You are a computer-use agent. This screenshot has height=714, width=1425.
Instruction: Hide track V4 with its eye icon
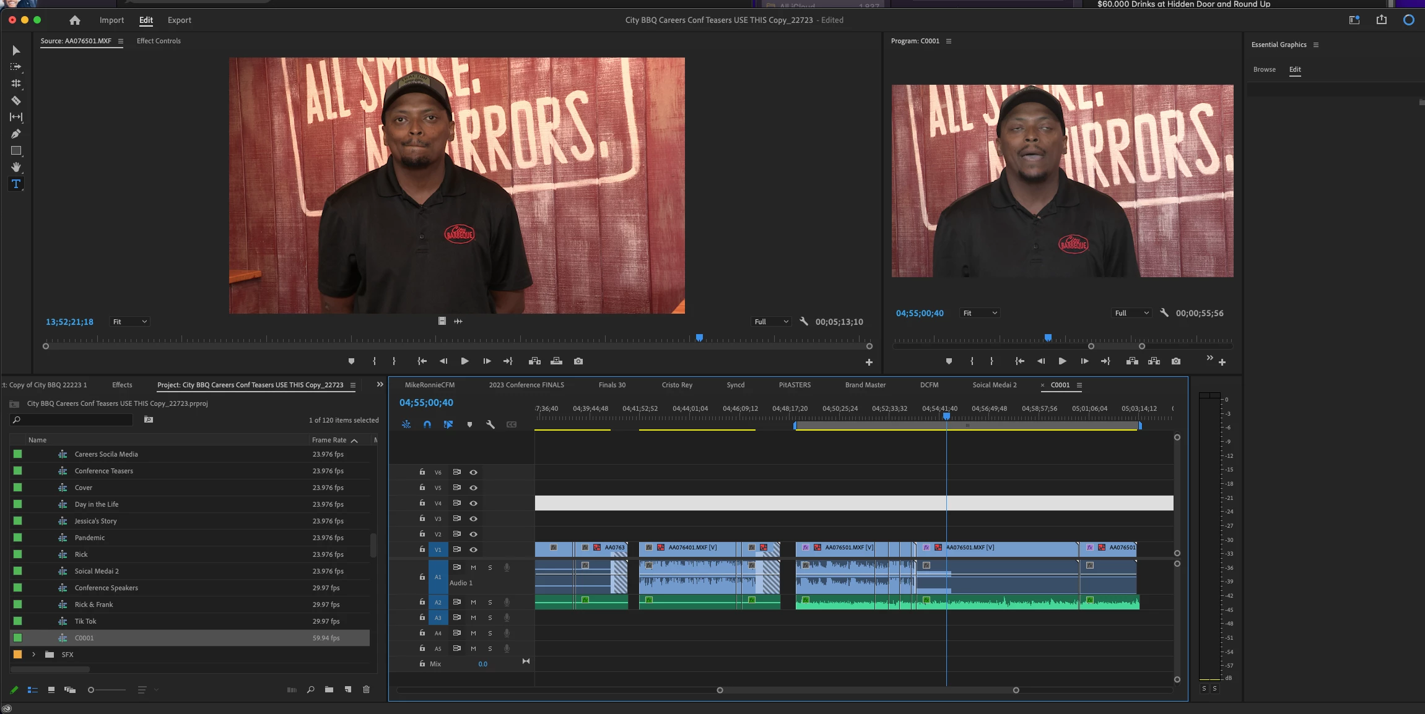click(x=474, y=503)
